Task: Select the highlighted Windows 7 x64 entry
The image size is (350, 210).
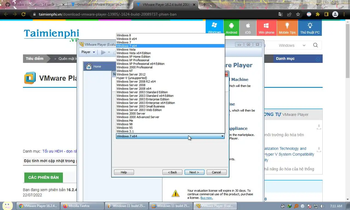Action: click(170, 46)
